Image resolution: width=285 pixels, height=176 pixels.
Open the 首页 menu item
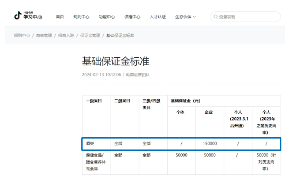60,17
